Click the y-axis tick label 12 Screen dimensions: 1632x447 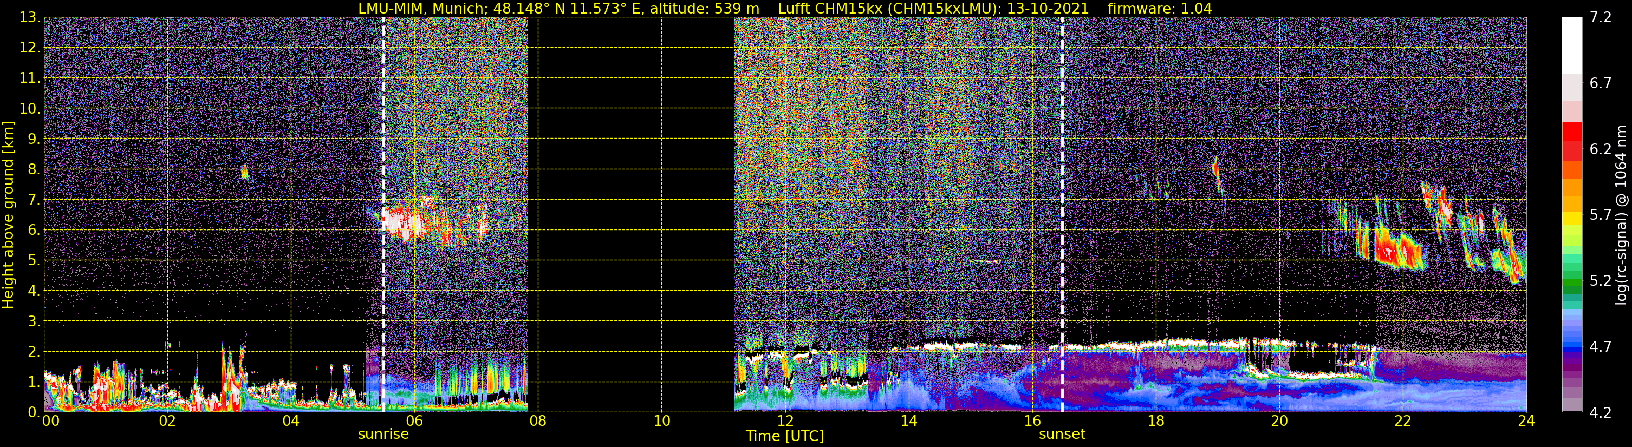tap(29, 48)
